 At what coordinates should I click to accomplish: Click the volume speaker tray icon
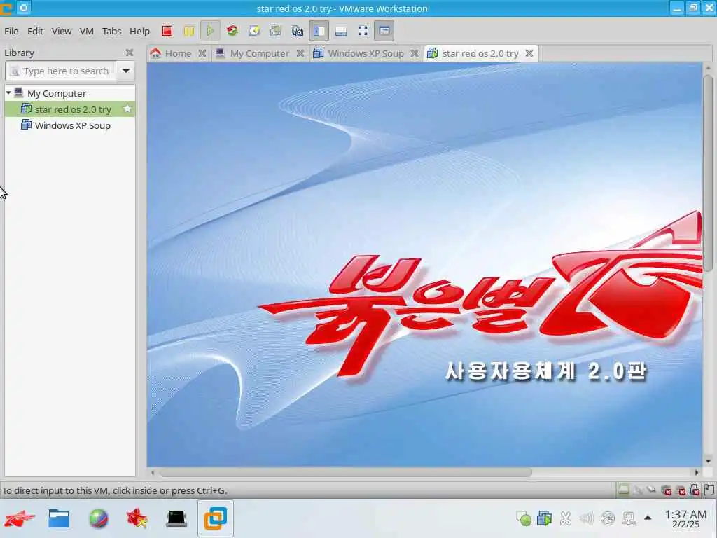(x=586, y=518)
